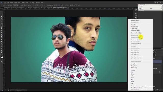This screenshot has width=163, height=92.
Task: Choose New 3D Extrusion from Selected Layer
Action: tap(140, 88)
